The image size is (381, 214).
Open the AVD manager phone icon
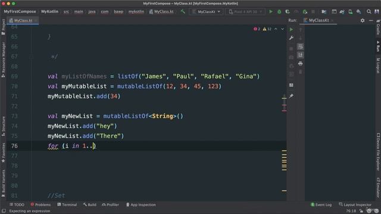point(351,12)
